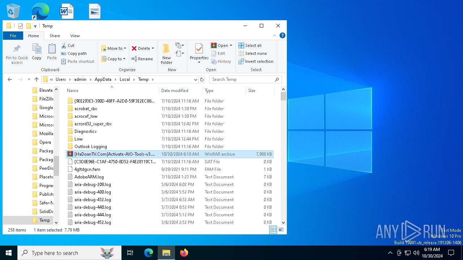Switch to the View tab
Viewport: 463px width, 260px height.
pyautogui.click(x=75, y=36)
